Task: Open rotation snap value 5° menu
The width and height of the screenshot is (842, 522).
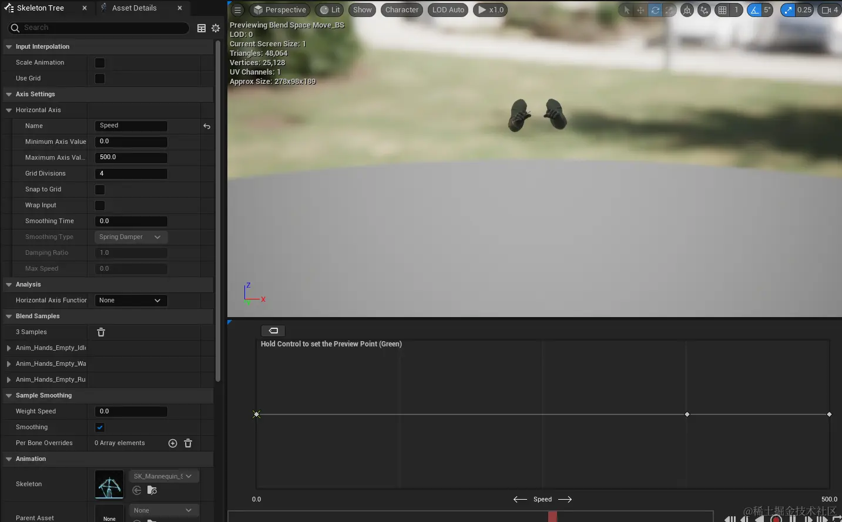Action: coord(767,10)
